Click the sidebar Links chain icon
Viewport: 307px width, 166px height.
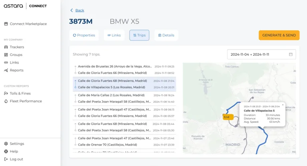[6, 62]
